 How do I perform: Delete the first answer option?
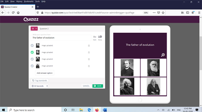89,46
